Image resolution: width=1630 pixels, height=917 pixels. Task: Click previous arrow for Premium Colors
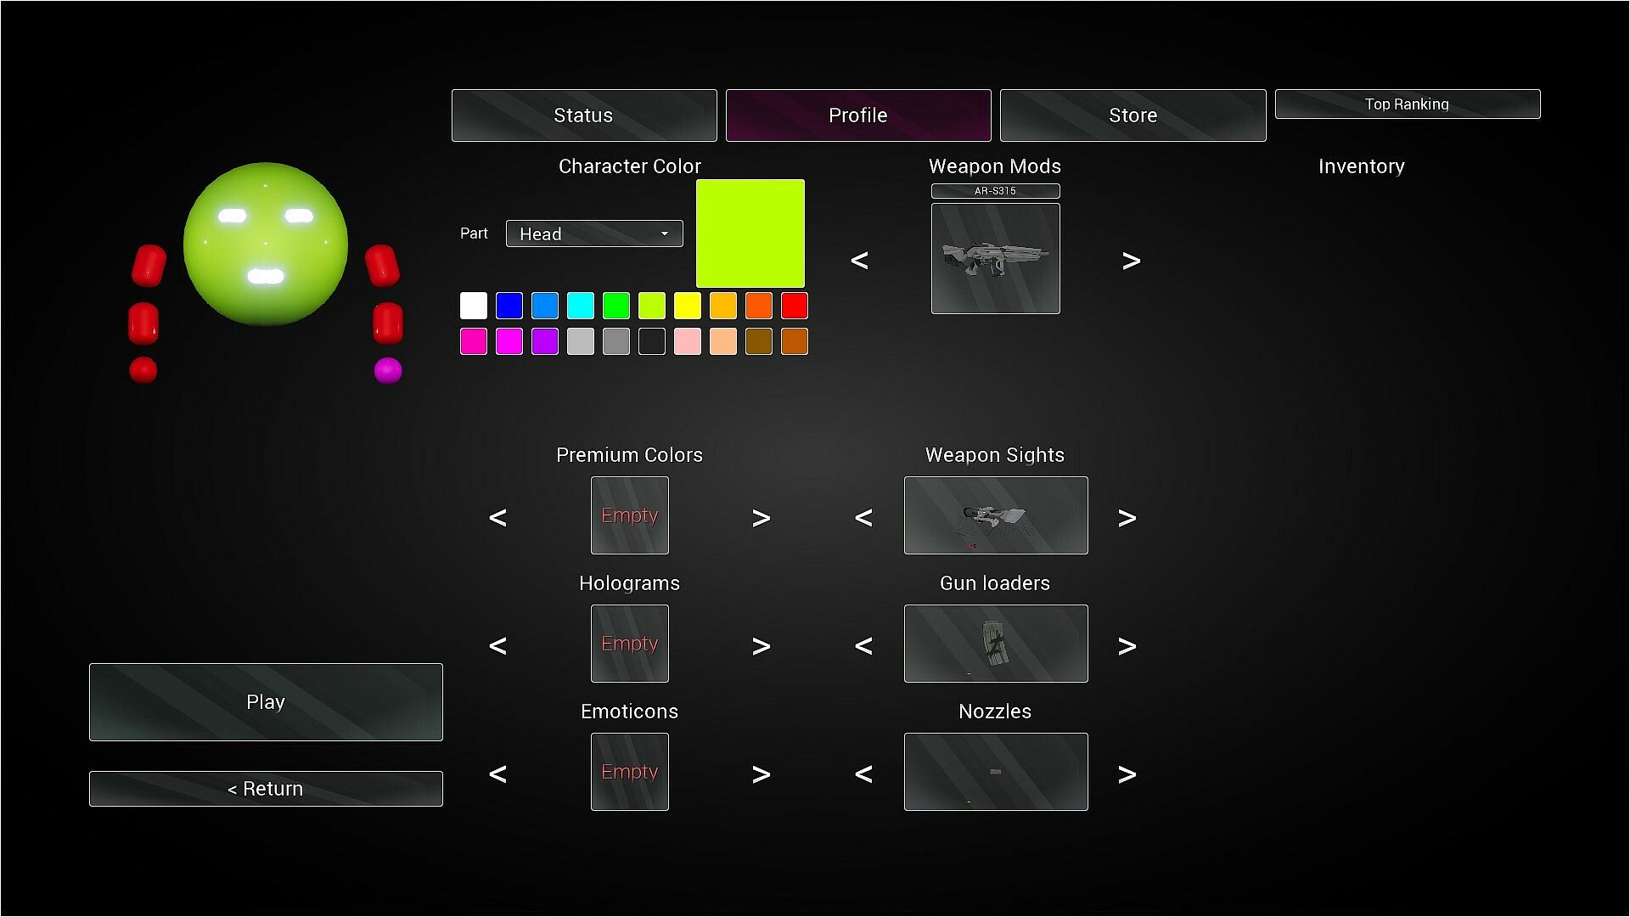[498, 518]
